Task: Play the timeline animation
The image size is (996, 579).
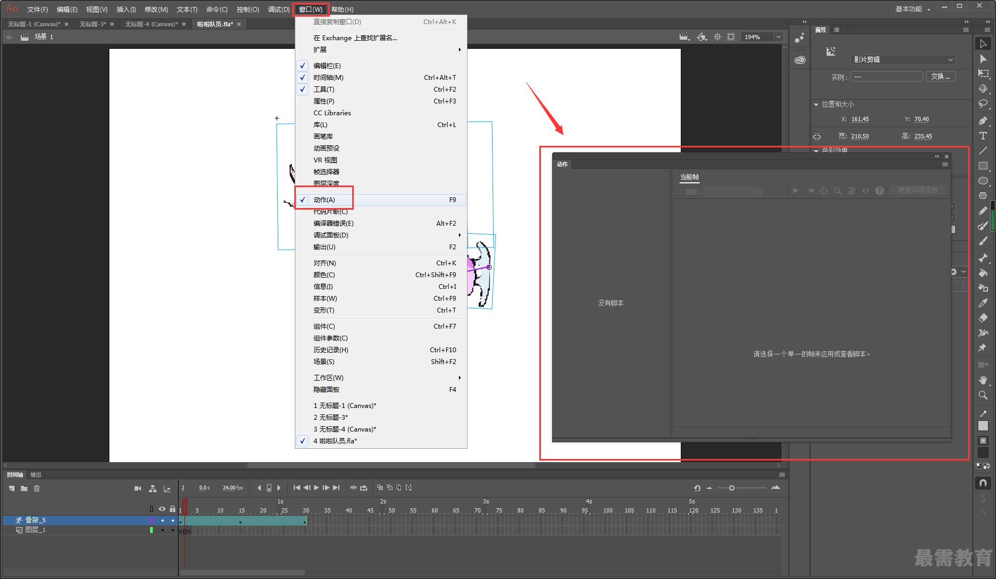Action: tap(316, 488)
